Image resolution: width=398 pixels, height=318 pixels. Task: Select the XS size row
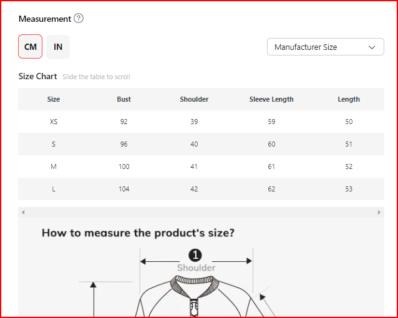click(x=54, y=122)
